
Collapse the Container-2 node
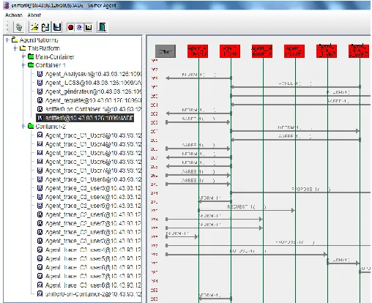tap(23, 126)
